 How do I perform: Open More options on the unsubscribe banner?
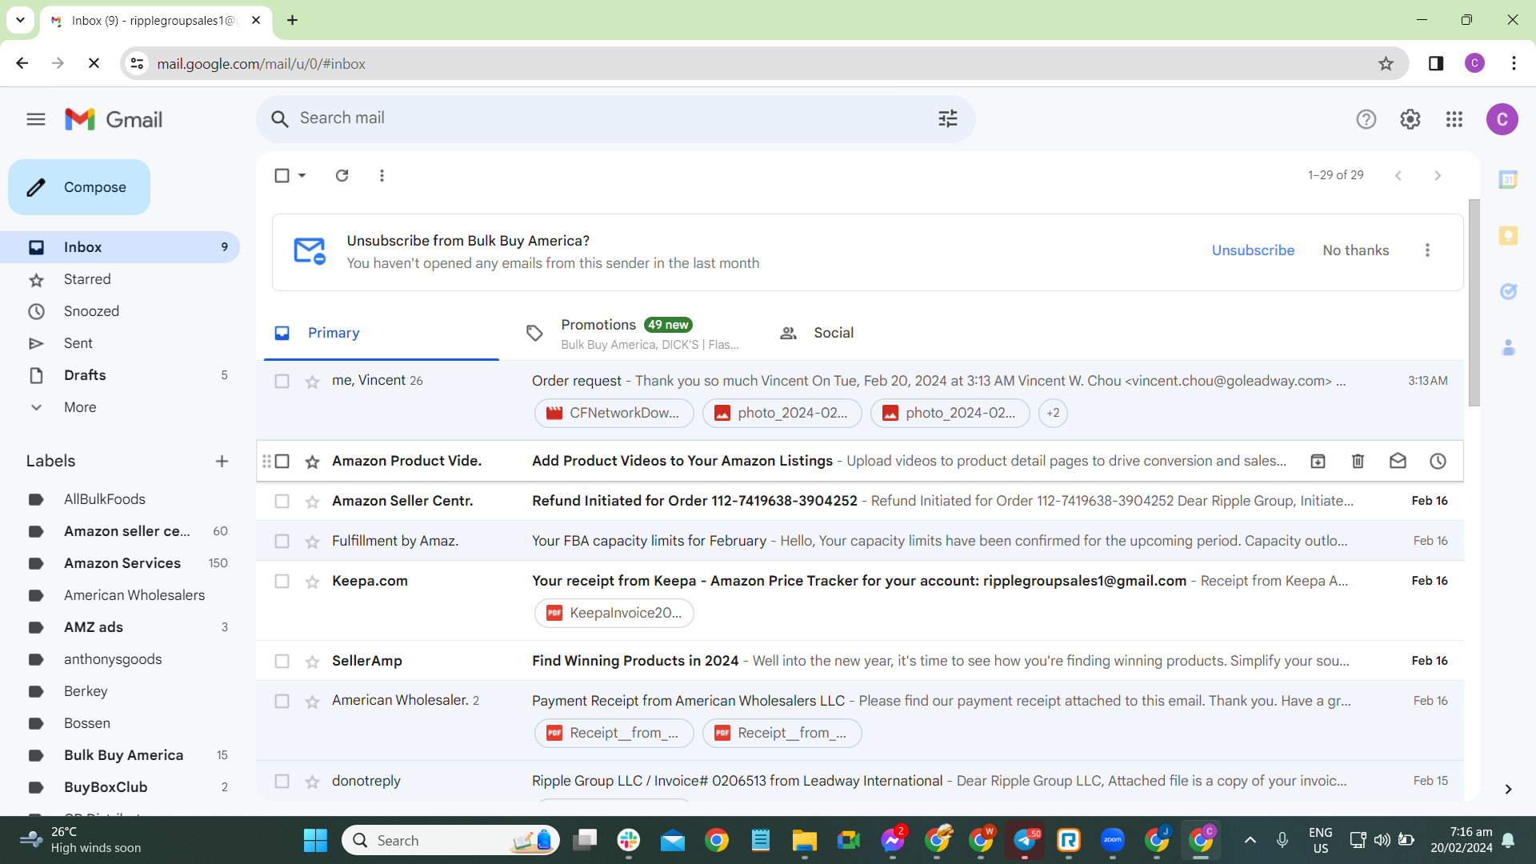click(1427, 250)
